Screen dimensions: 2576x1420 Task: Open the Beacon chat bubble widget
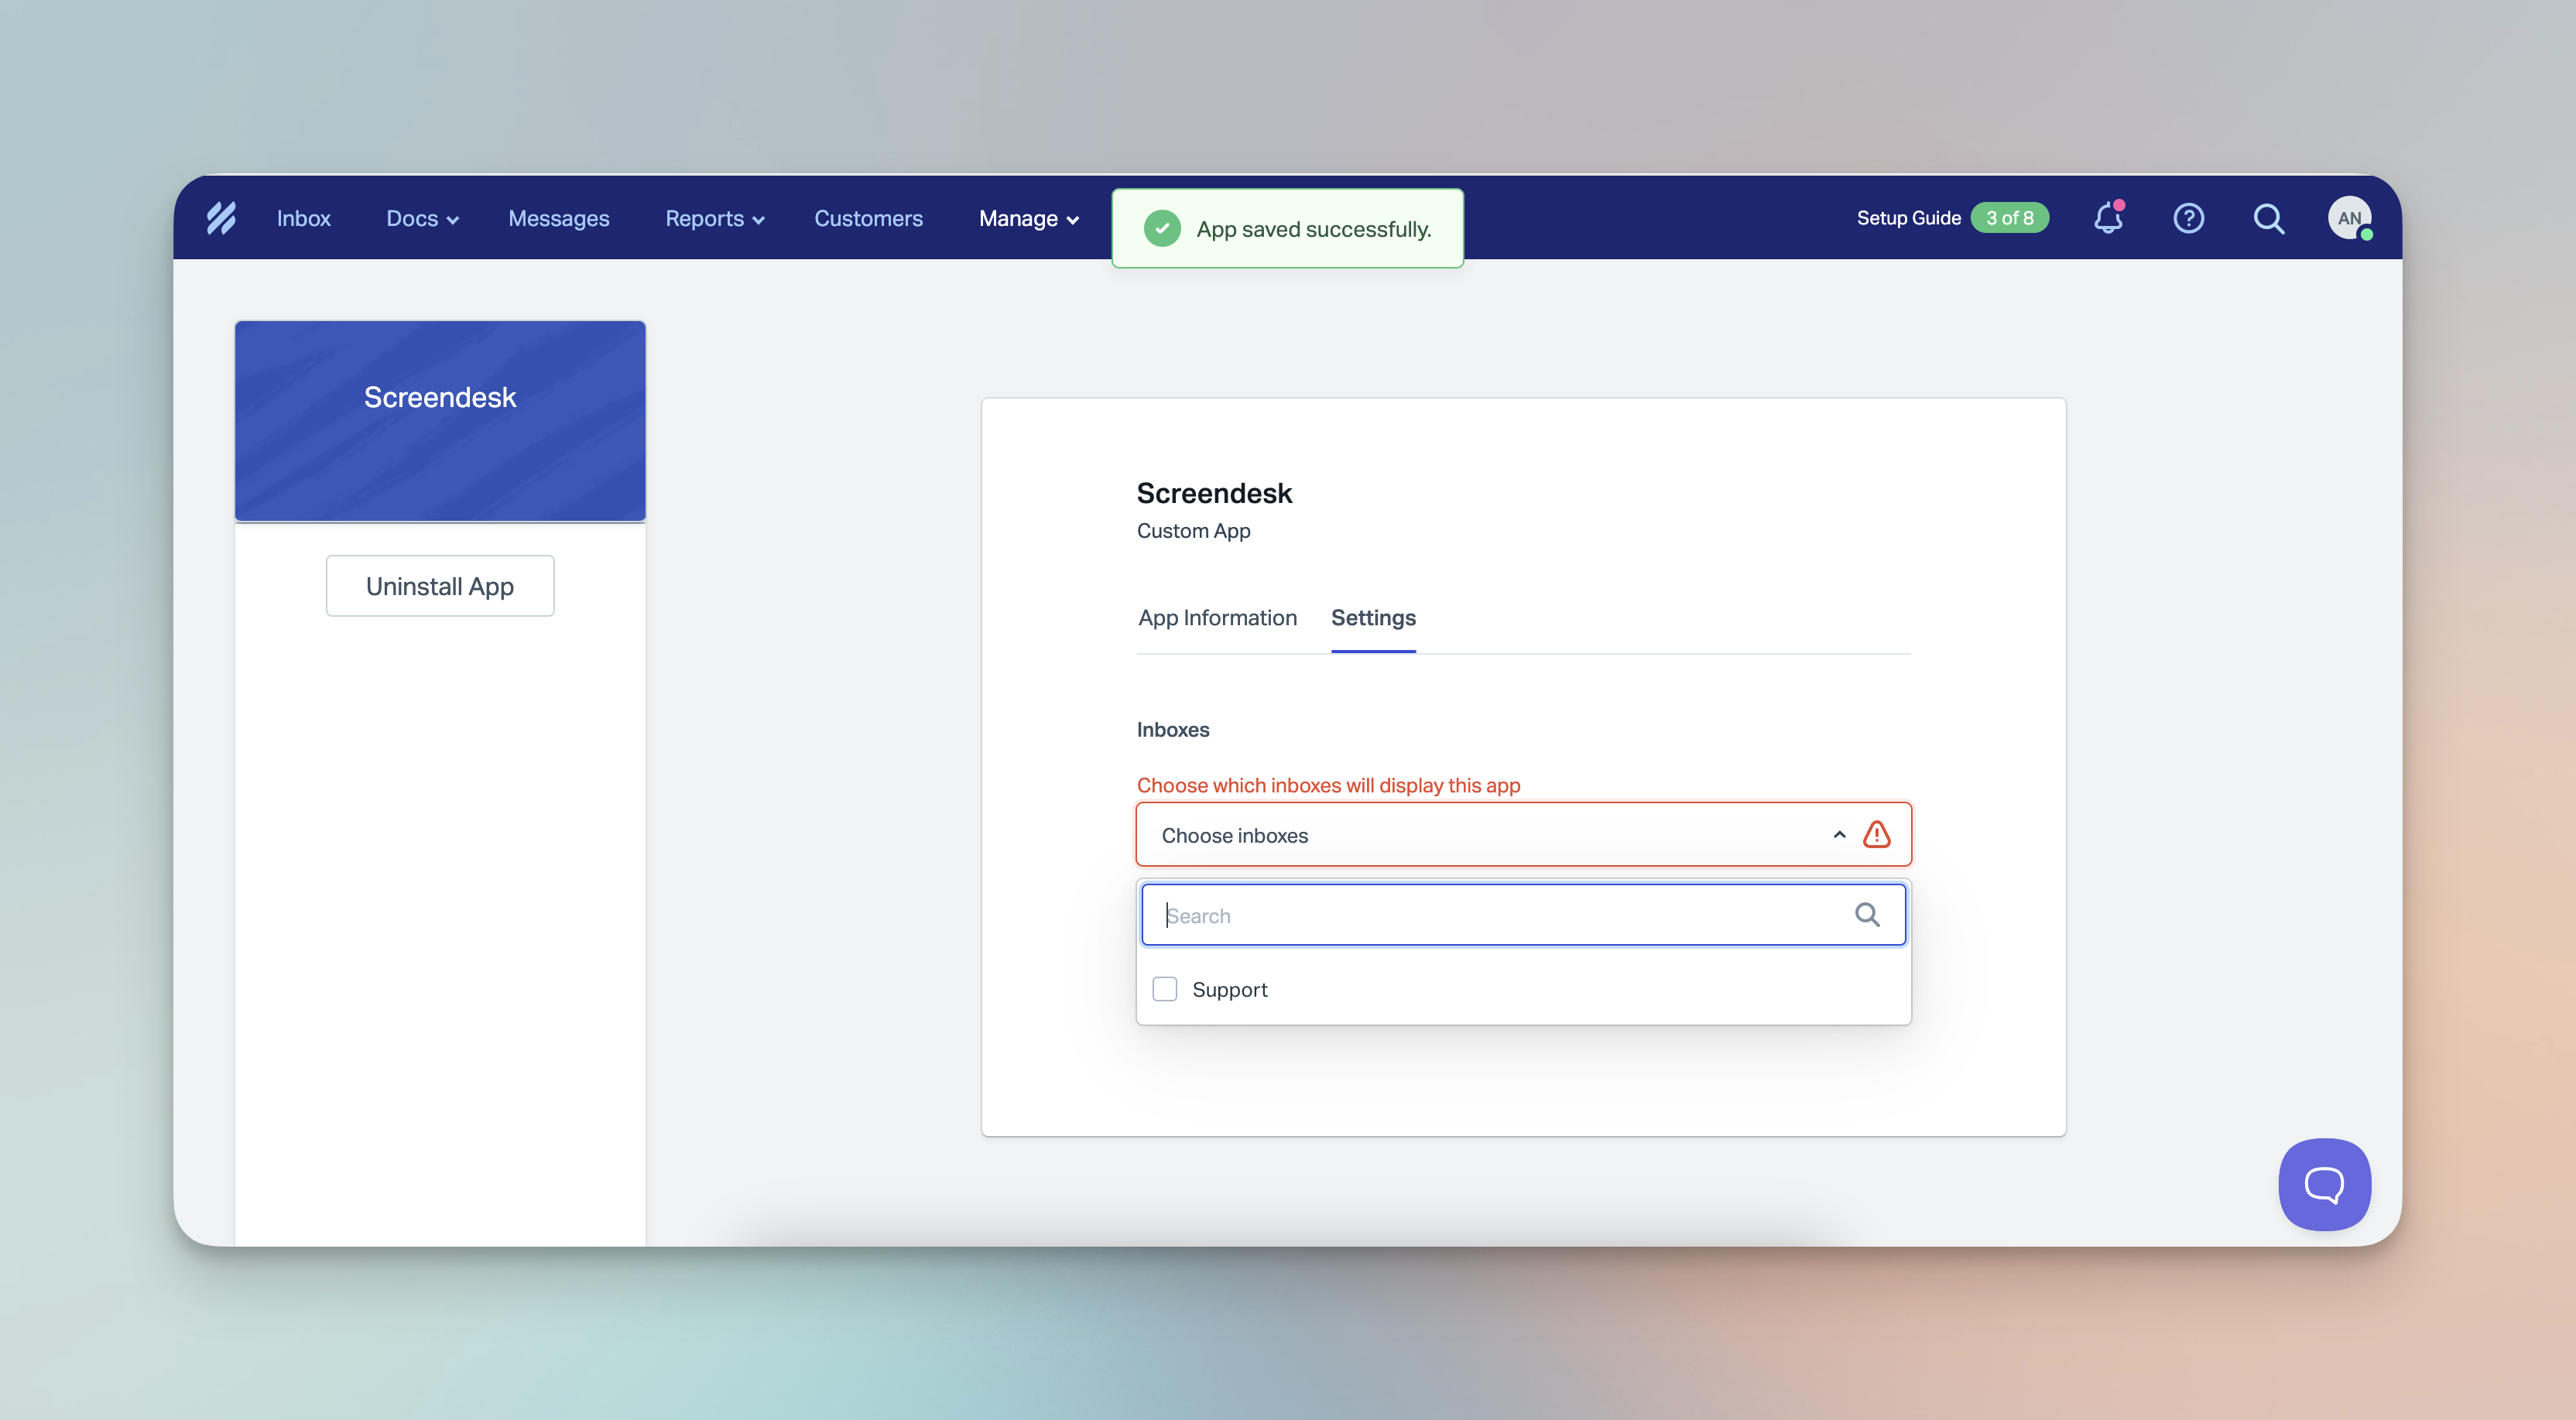pos(2324,1185)
